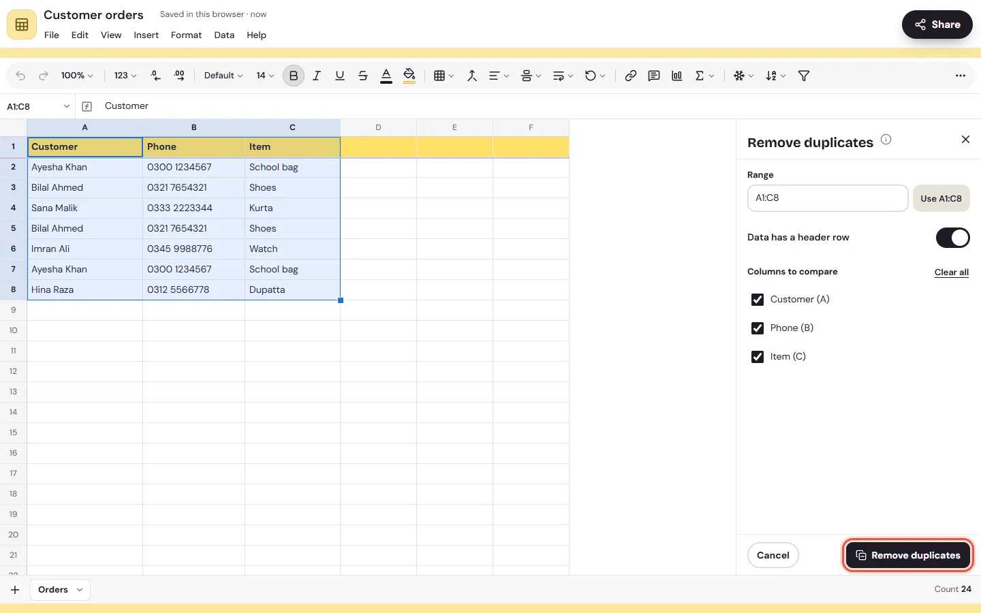Open text color picker
Viewport: 981px width, 613px height.
tap(386, 76)
